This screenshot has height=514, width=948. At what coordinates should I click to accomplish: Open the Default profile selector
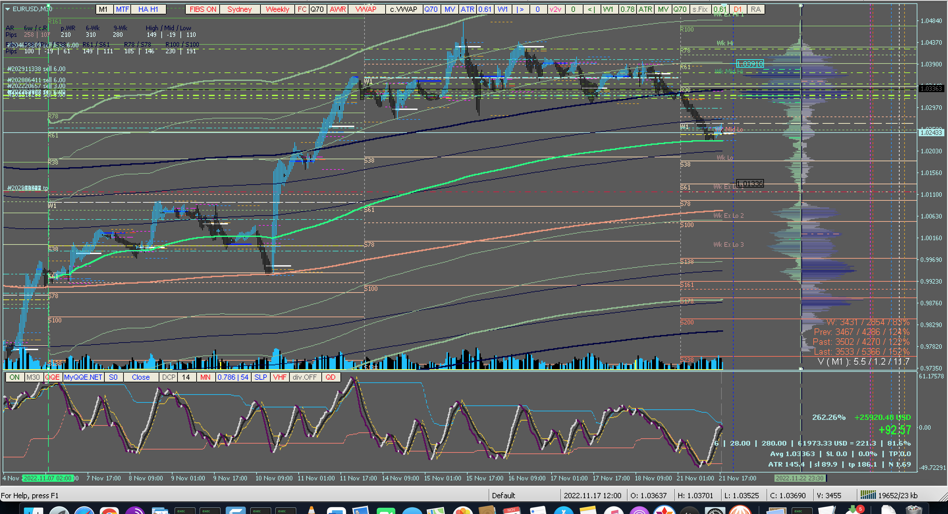(x=503, y=495)
